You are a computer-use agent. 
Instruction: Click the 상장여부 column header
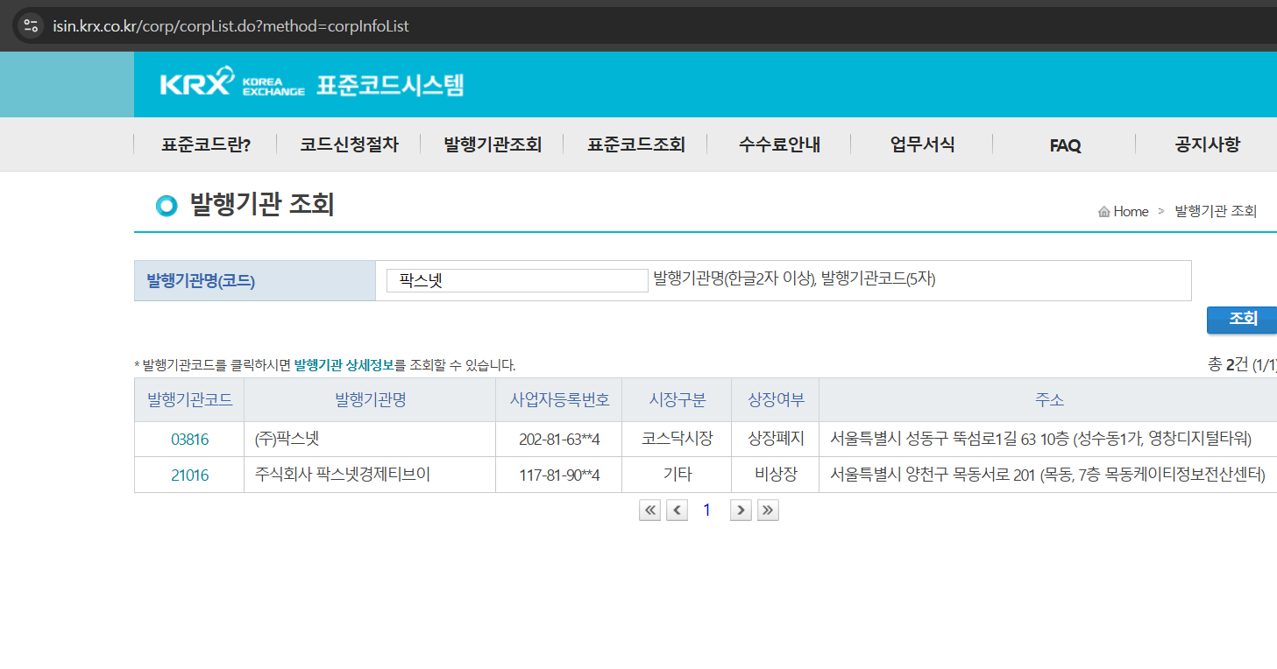[x=775, y=400]
